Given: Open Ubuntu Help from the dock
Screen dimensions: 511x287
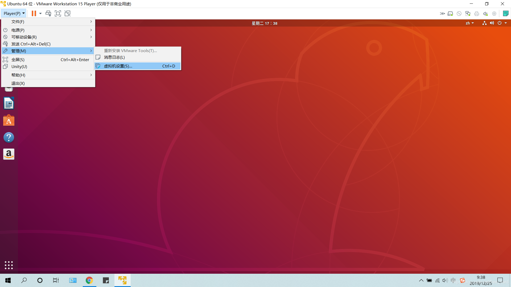Looking at the screenshot, I should coord(9,137).
